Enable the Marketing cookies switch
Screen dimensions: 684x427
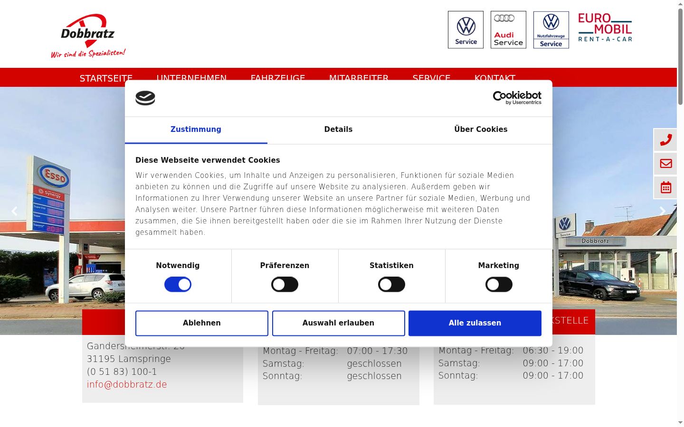point(499,285)
